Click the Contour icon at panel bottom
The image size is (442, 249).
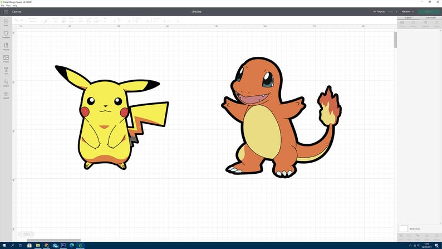436,237
